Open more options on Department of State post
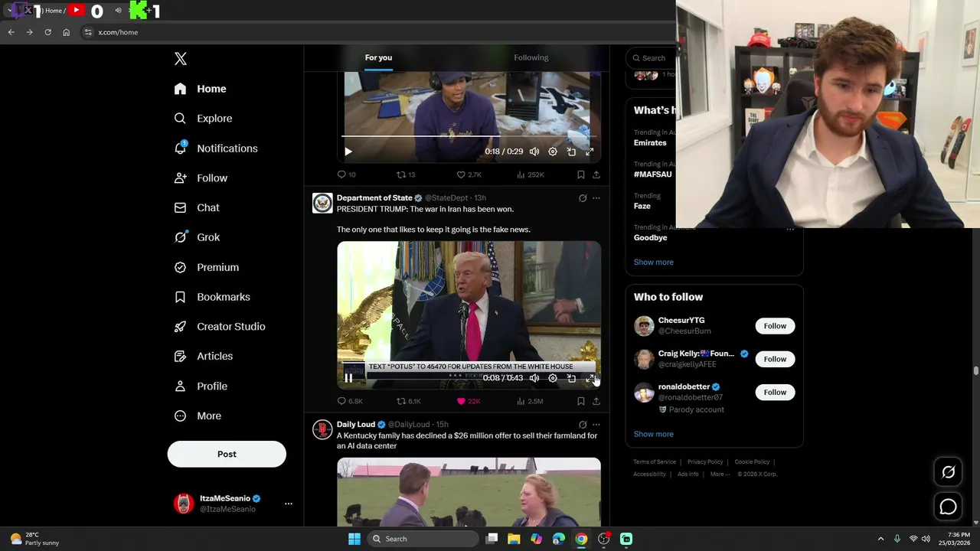Viewport: 980px width, 551px height. [596, 198]
